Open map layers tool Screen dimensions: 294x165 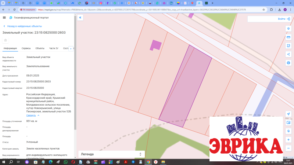click(x=288, y=29)
